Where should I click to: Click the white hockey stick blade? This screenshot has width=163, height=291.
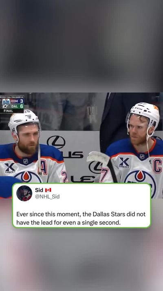98,158
